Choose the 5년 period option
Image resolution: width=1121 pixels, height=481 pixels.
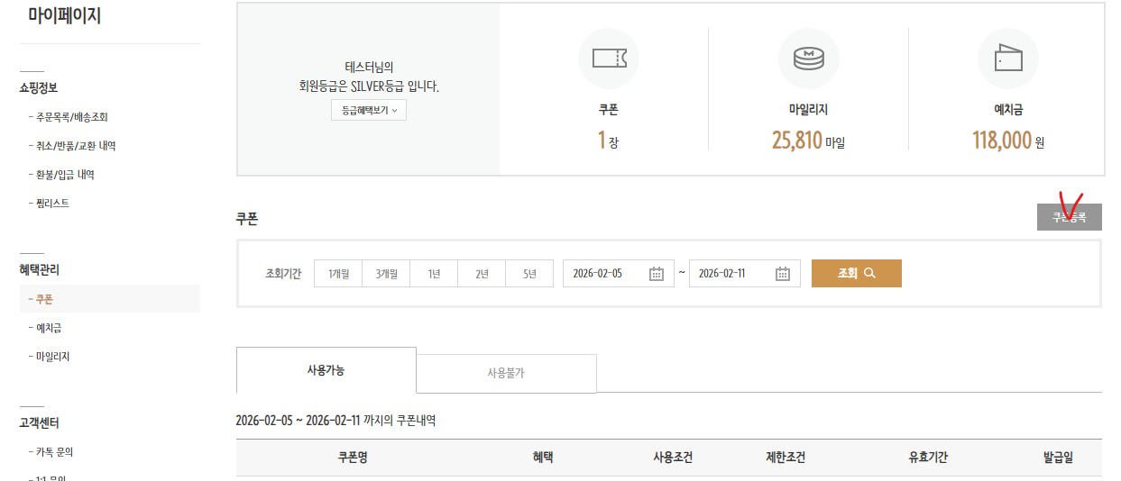click(x=529, y=274)
